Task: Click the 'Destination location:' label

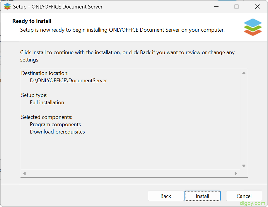Action: pos(45,73)
